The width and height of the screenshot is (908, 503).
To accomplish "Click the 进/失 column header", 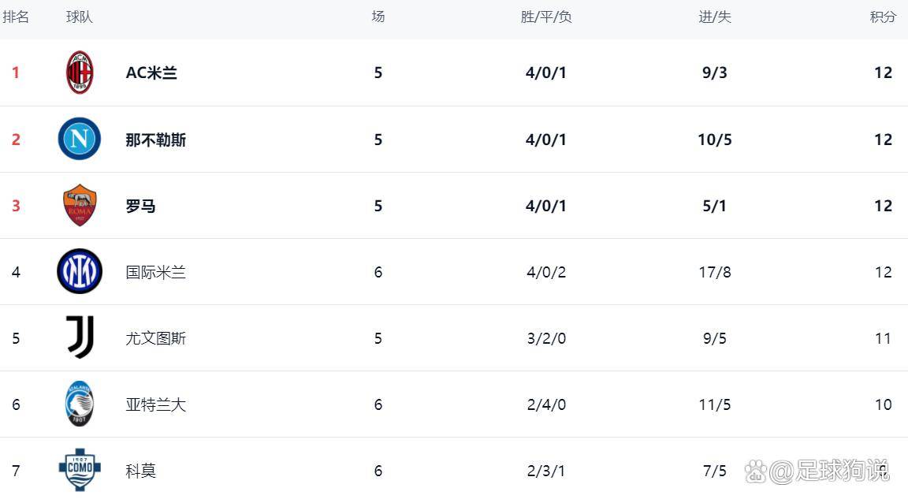I will click(715, 17).
